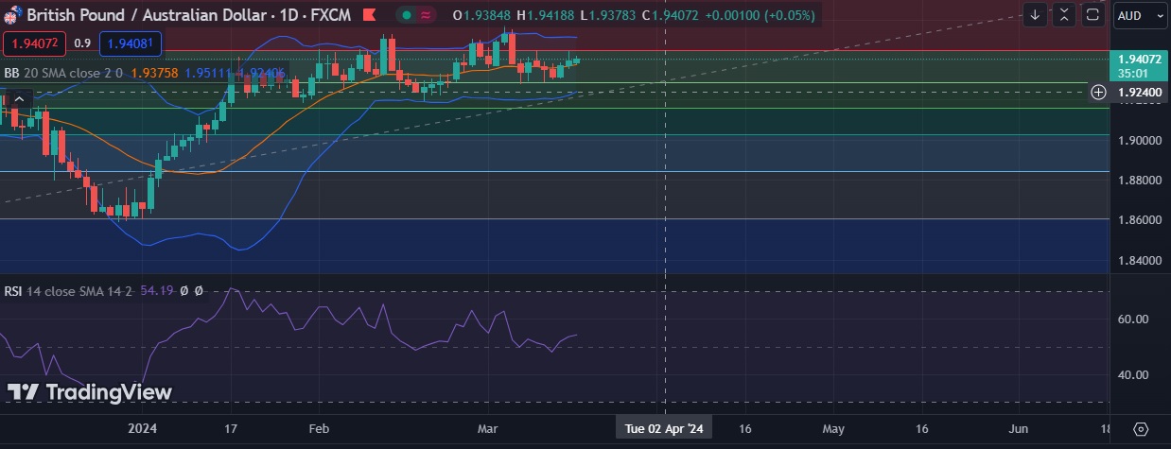Click the red sell price 1.94072 button
This screenshot has height=449, width=1171.
(x=34, y=43)
